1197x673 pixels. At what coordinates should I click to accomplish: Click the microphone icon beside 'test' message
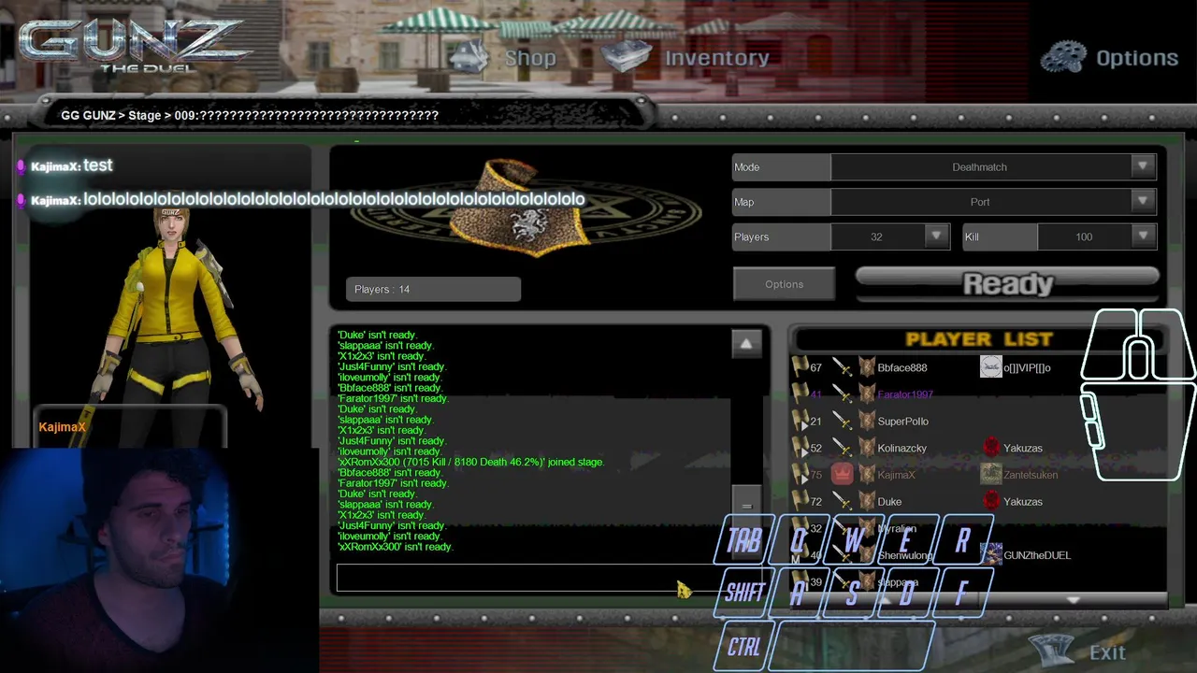[22, 166]
